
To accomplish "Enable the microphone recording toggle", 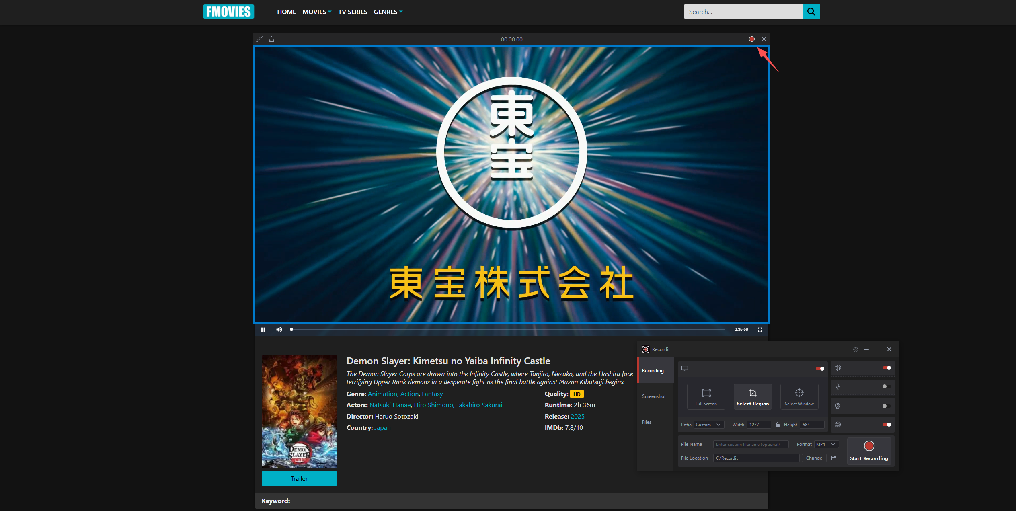I will click(x=886, y=386).
